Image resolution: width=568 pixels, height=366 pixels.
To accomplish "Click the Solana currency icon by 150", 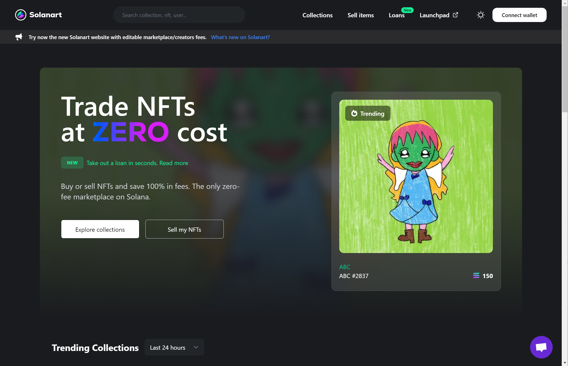I will (476, 276).
